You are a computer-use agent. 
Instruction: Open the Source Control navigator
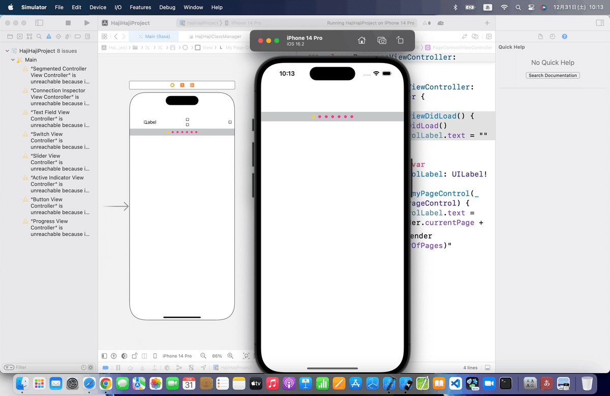point(20,37)
